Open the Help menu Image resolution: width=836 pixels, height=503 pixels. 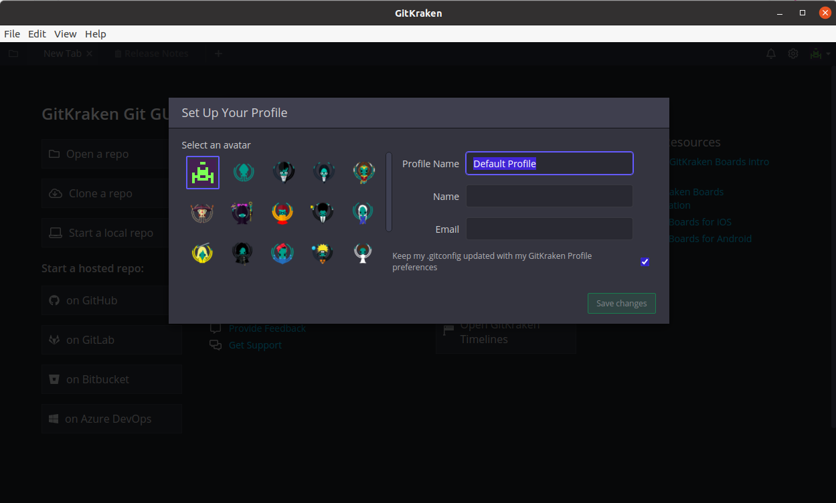pyautogui.click(x=96, y=33)
